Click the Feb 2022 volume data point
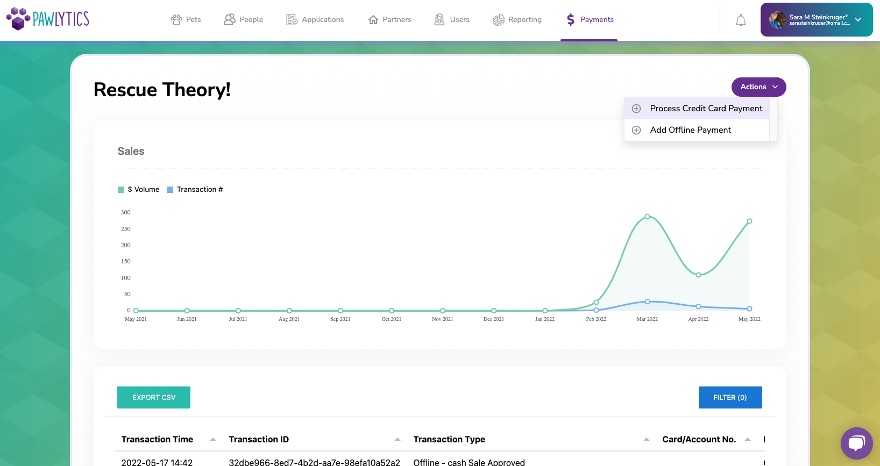This screenshot has width=880, height=466. point(596,302)
